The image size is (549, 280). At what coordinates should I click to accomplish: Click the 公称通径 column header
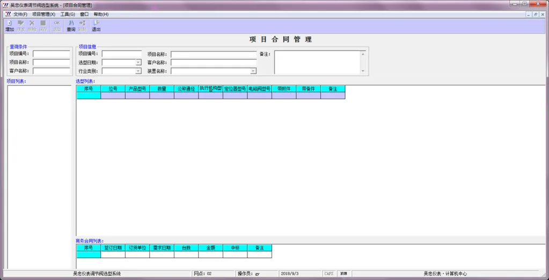coord(186,89)
